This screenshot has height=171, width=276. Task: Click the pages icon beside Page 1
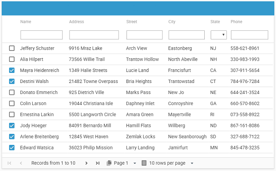click(109, 163)
